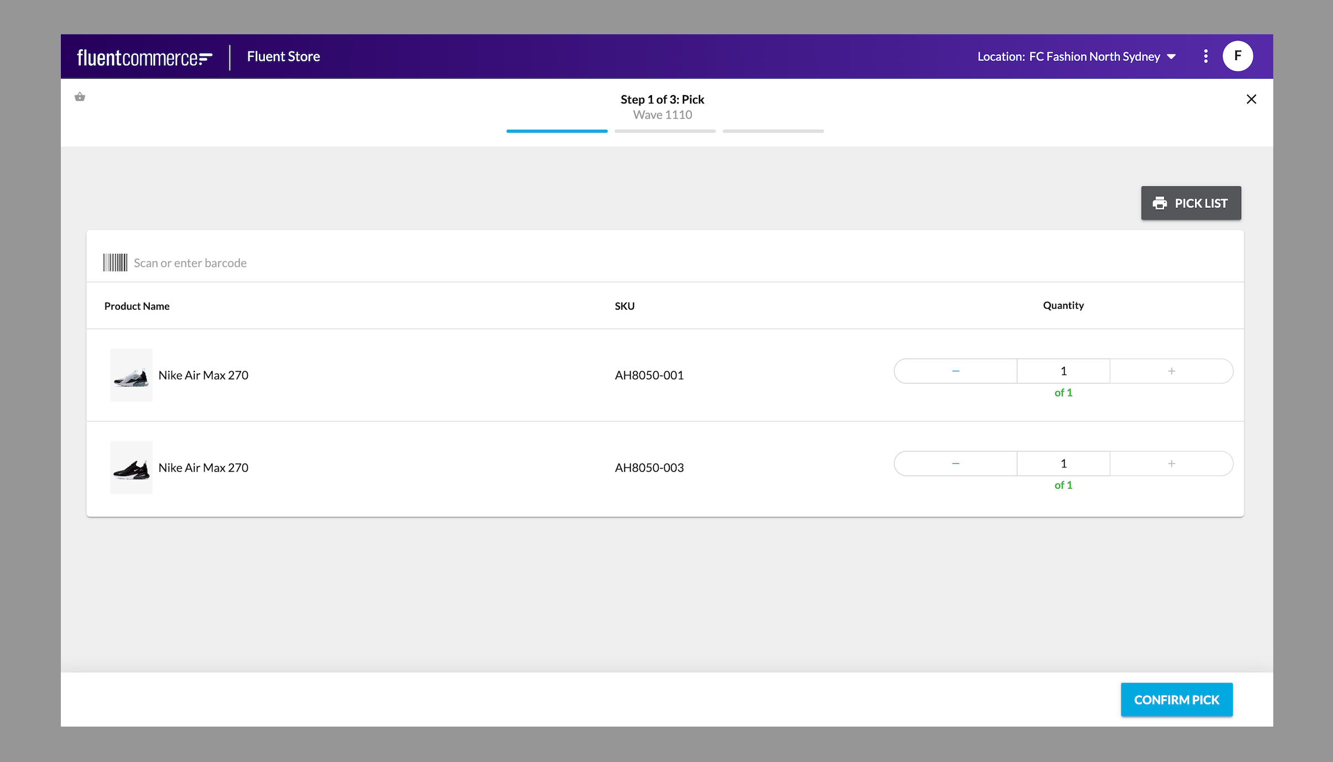Image resolution: width=1333 pixels, height=762 pixels.
Task: Click the white Nike Air Max thumbnail
Action: (131, 375)
